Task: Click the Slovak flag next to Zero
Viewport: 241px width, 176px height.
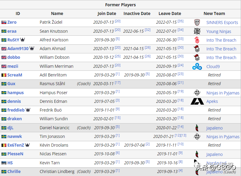Action: point(4,22)
